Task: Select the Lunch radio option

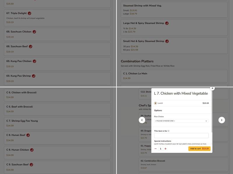Action: tap(156, 103)
